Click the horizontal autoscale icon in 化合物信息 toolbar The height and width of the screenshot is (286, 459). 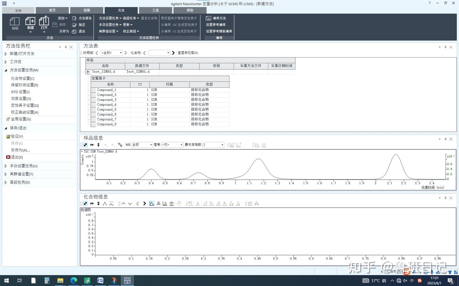coord(92,203)
